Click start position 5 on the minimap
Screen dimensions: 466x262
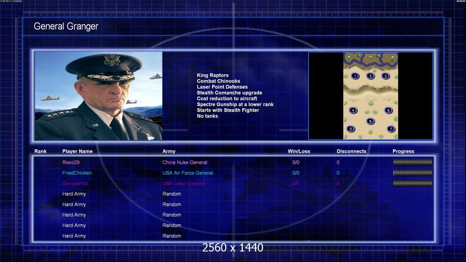[x=351, y=129]
